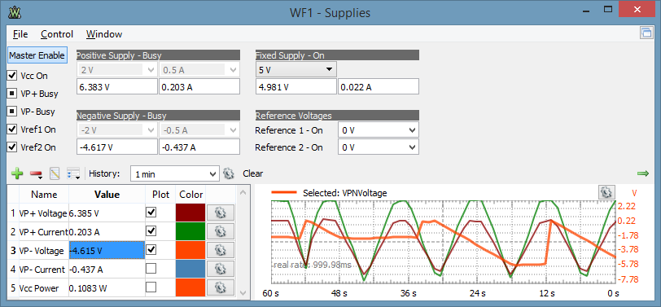
Task: Open the Negative Supply -2 V dropdown
Action: [x=116, y=130]
